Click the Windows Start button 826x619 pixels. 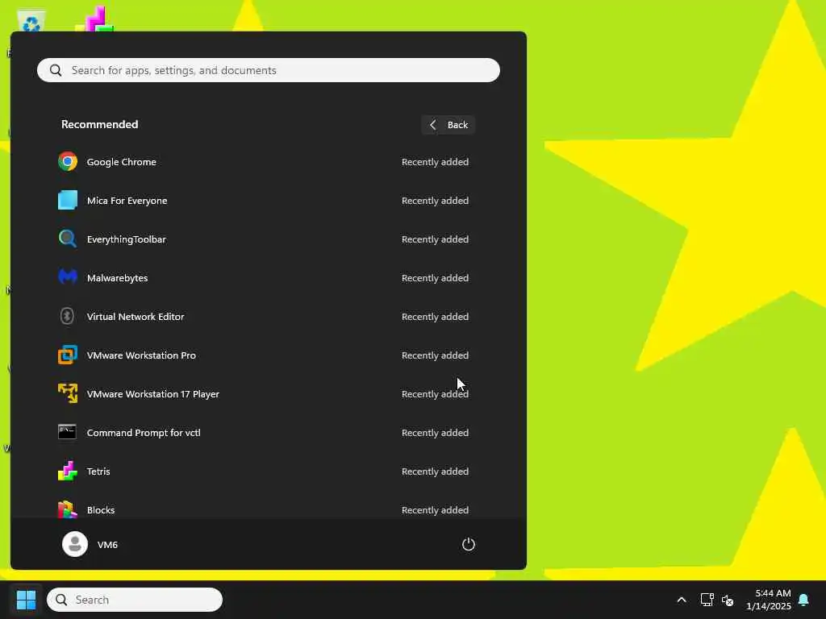26,600
